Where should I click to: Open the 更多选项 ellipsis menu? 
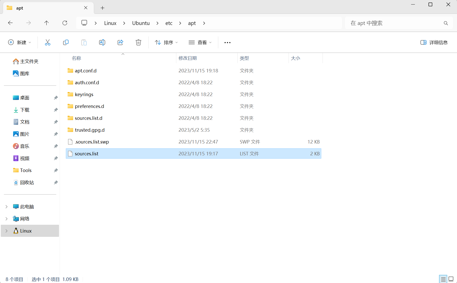(227, 42)
